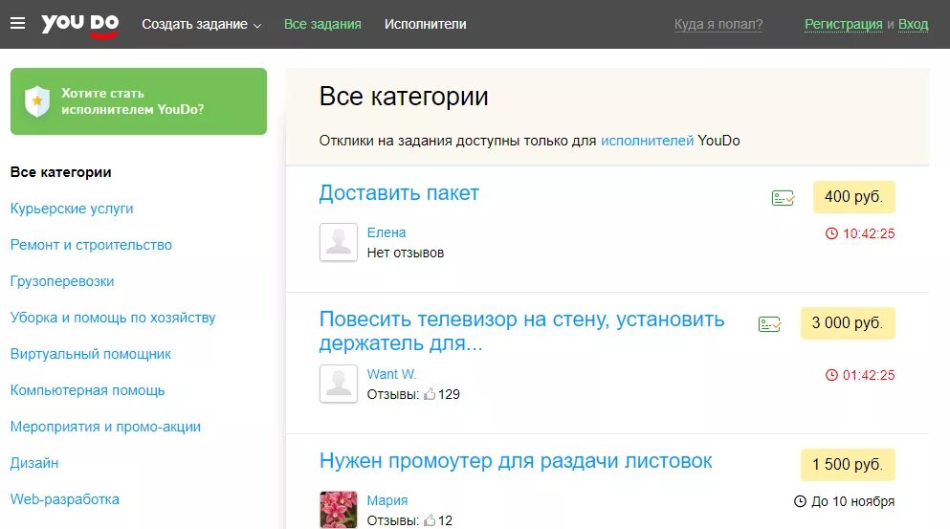Go to Исполнители in the top navigation

click(x=426, y=24)
